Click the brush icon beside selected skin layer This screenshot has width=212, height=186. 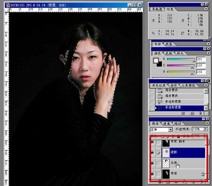(x=158, y=153)
